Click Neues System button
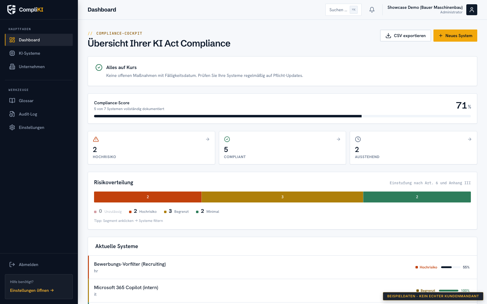This screenshot has height=304, width=487. 455,36
